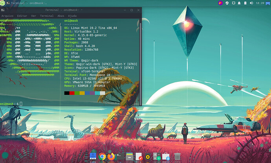The height and width of the screenshot is (163, 271).
Task: Open the anchor dock settings icon
Action: pyautogui.click(x=93, y=156)
